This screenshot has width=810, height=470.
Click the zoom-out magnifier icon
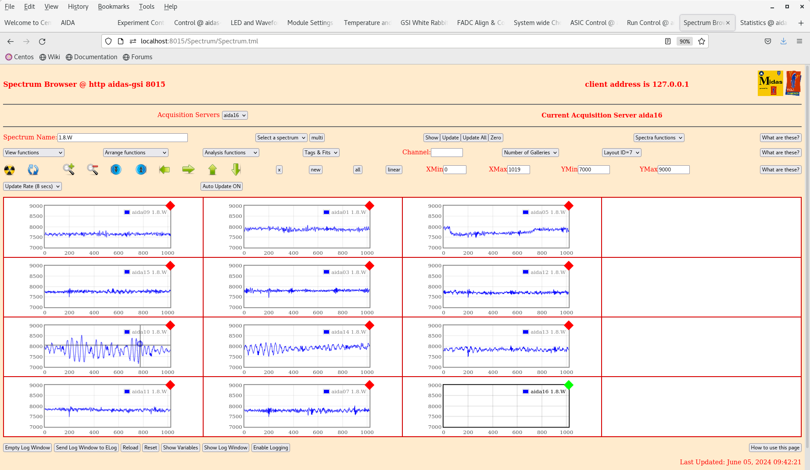pos(92,169)
